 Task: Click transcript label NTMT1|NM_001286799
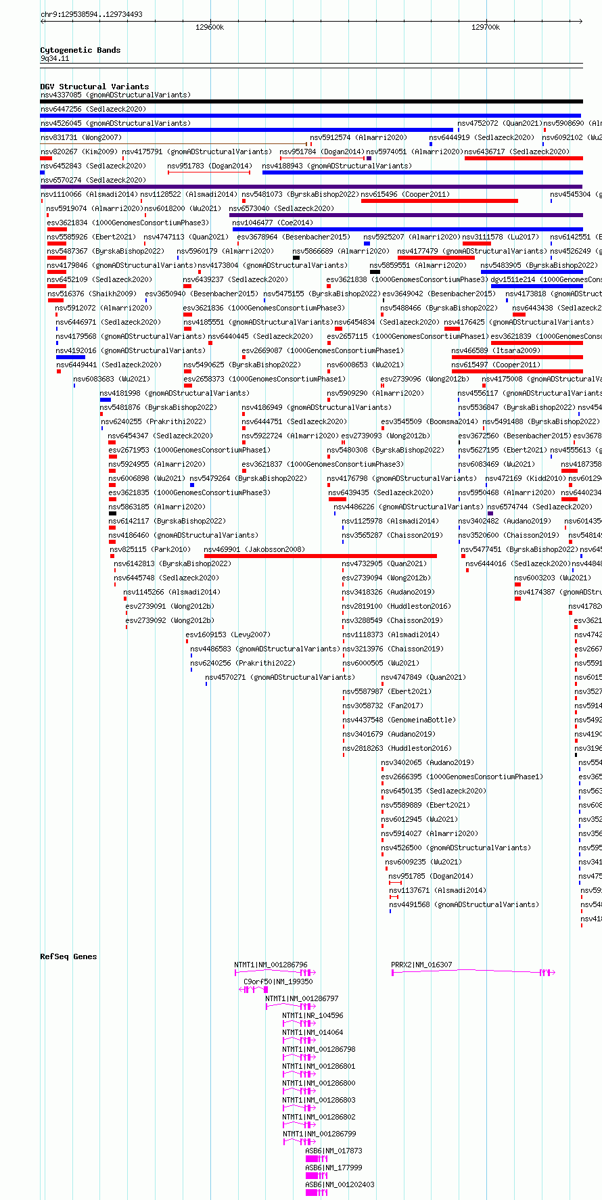(319, 1134)
